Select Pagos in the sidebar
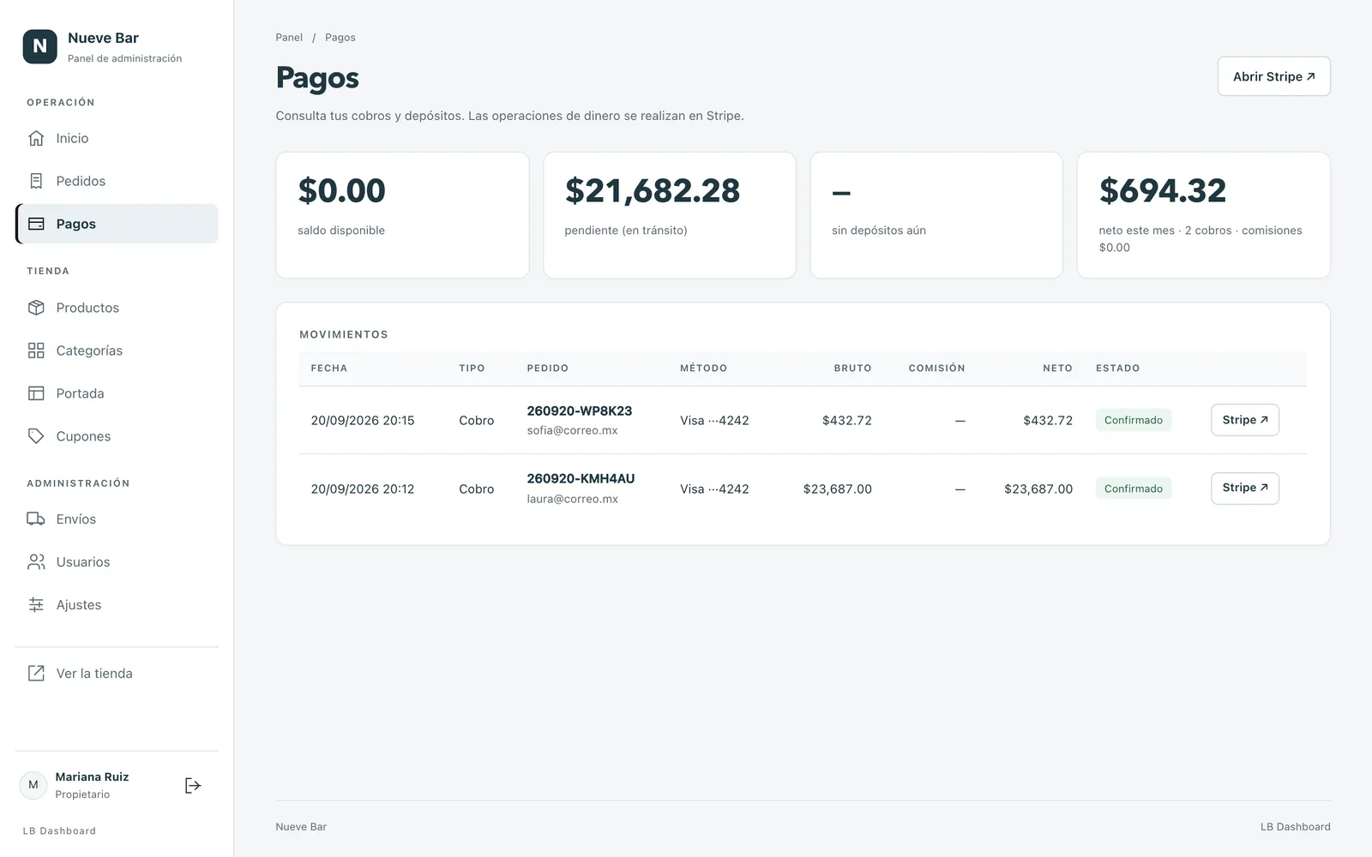1372x857 pixels. point(117,224)
